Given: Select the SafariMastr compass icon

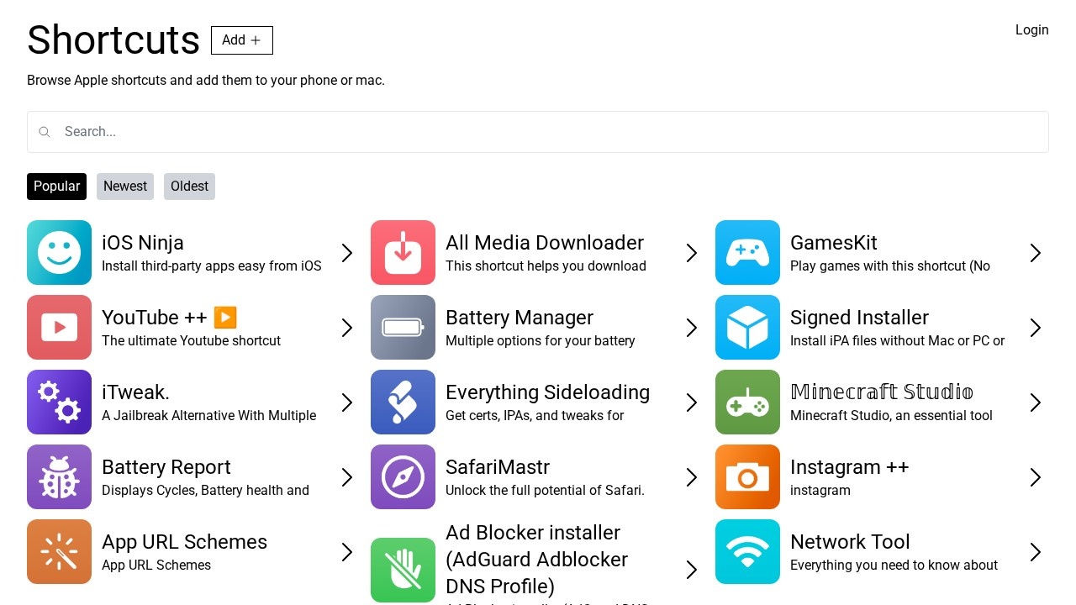Looking at the screenshot, I should point(403,476).
